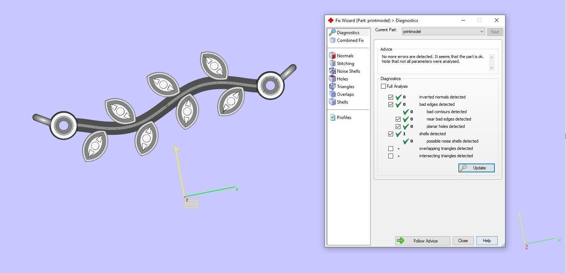Screen dimensions: 566x273
Task: Click the Normals cube icon
Action: (x=333, y=55)
